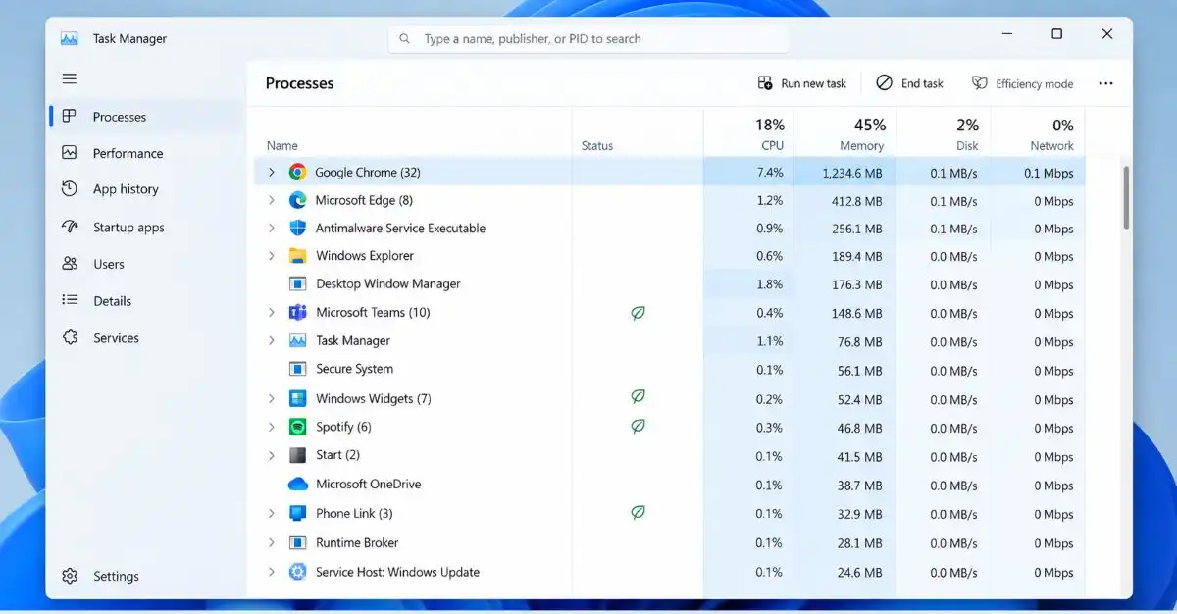Expand the Spotify (6) process group
The image size is (1177, 614).
coord(272,427)
